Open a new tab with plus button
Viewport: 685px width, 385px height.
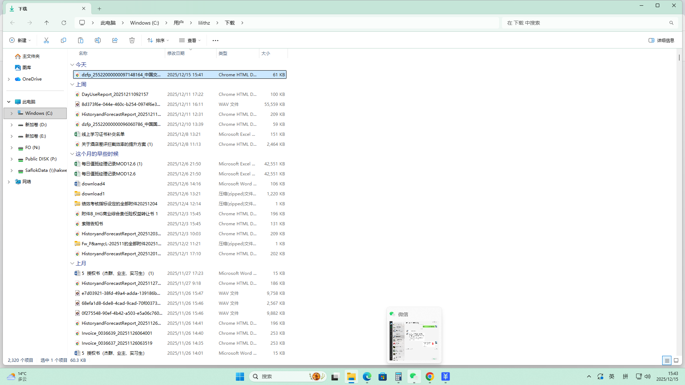pyautogui.click(x=100, y=9)
